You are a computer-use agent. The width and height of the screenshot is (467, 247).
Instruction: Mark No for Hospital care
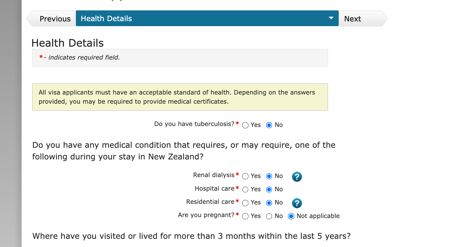269,190
